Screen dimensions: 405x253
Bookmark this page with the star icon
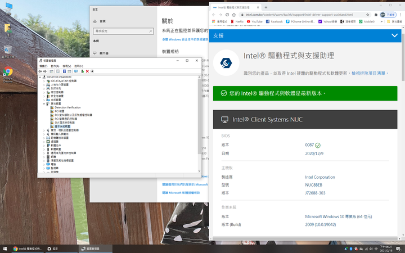tap(367, 15)
